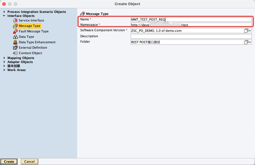
Task: Expand Process Integration Scenario Objects node
Action: [x=4, y=12]
